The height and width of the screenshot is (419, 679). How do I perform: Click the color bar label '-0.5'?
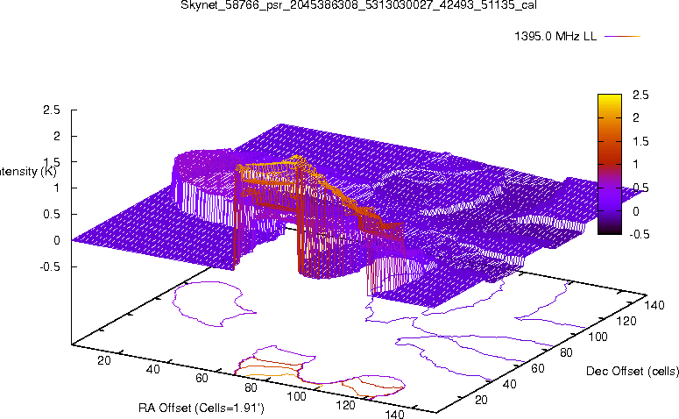pyautogui.click(x=640, y=234)
